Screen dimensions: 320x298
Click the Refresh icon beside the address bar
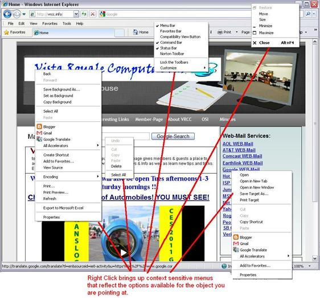84,14
